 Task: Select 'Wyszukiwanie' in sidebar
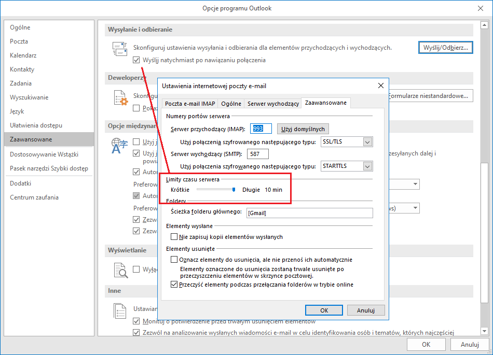coord(49,97)
